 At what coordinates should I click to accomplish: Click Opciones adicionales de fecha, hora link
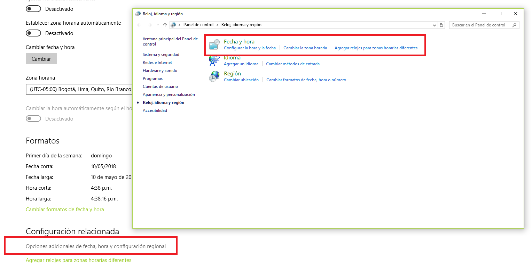click(96, 246)
